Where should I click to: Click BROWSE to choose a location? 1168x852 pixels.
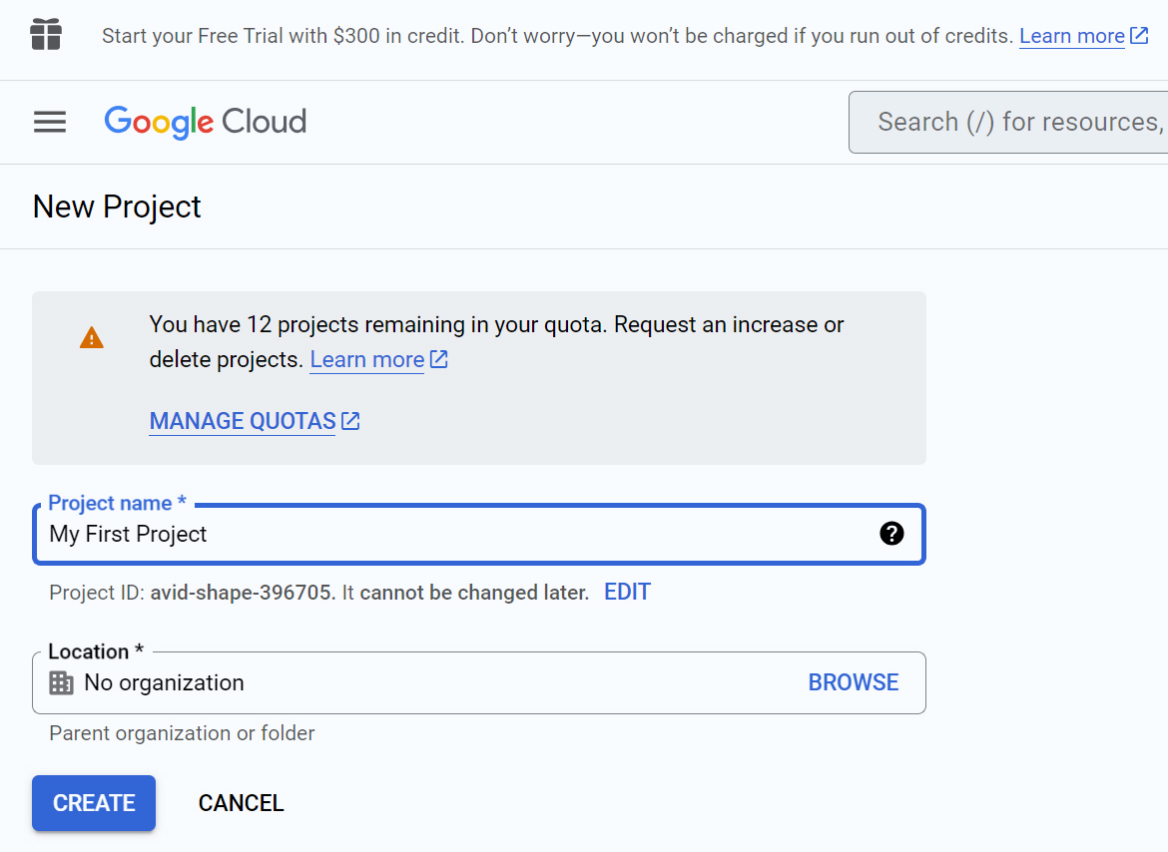[x=854, y=682]
